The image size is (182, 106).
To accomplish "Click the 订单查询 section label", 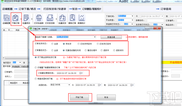I will coord(166,9).
